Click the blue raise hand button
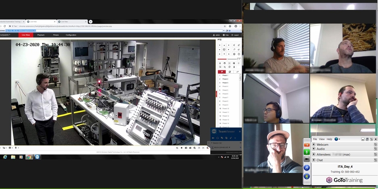 pos(307,177)
